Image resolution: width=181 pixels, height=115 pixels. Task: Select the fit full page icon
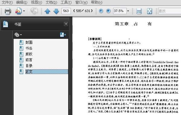click(x=149, y=11)
